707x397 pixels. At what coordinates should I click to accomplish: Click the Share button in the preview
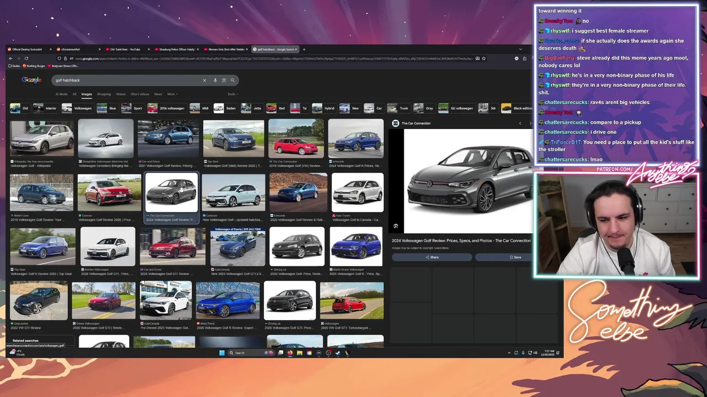(x=432, y=257)
